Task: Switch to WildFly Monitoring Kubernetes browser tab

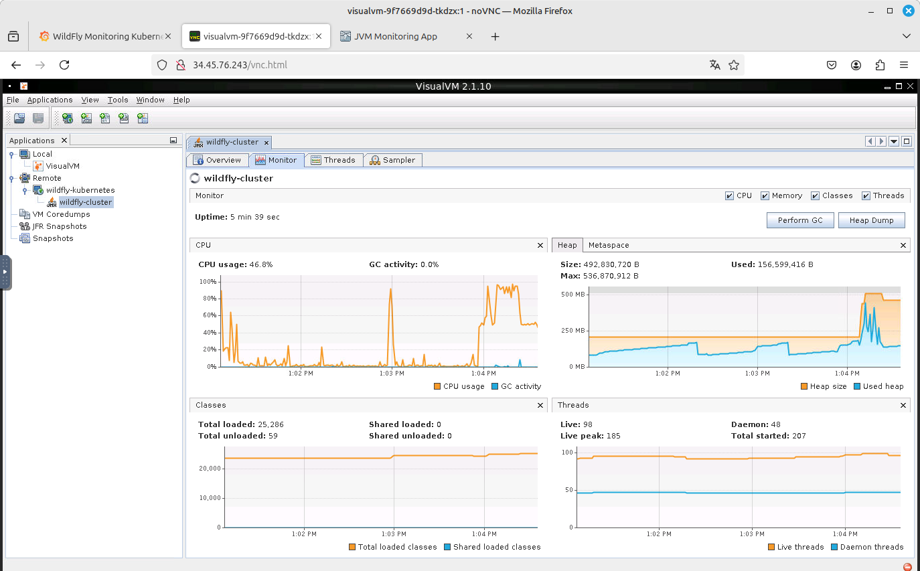Action: [x=106, y=36]
